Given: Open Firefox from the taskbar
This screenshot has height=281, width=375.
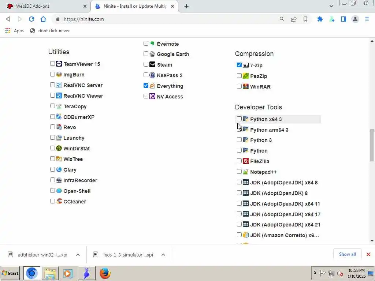Looking at the screenshot, I should (x=105, y=273).
